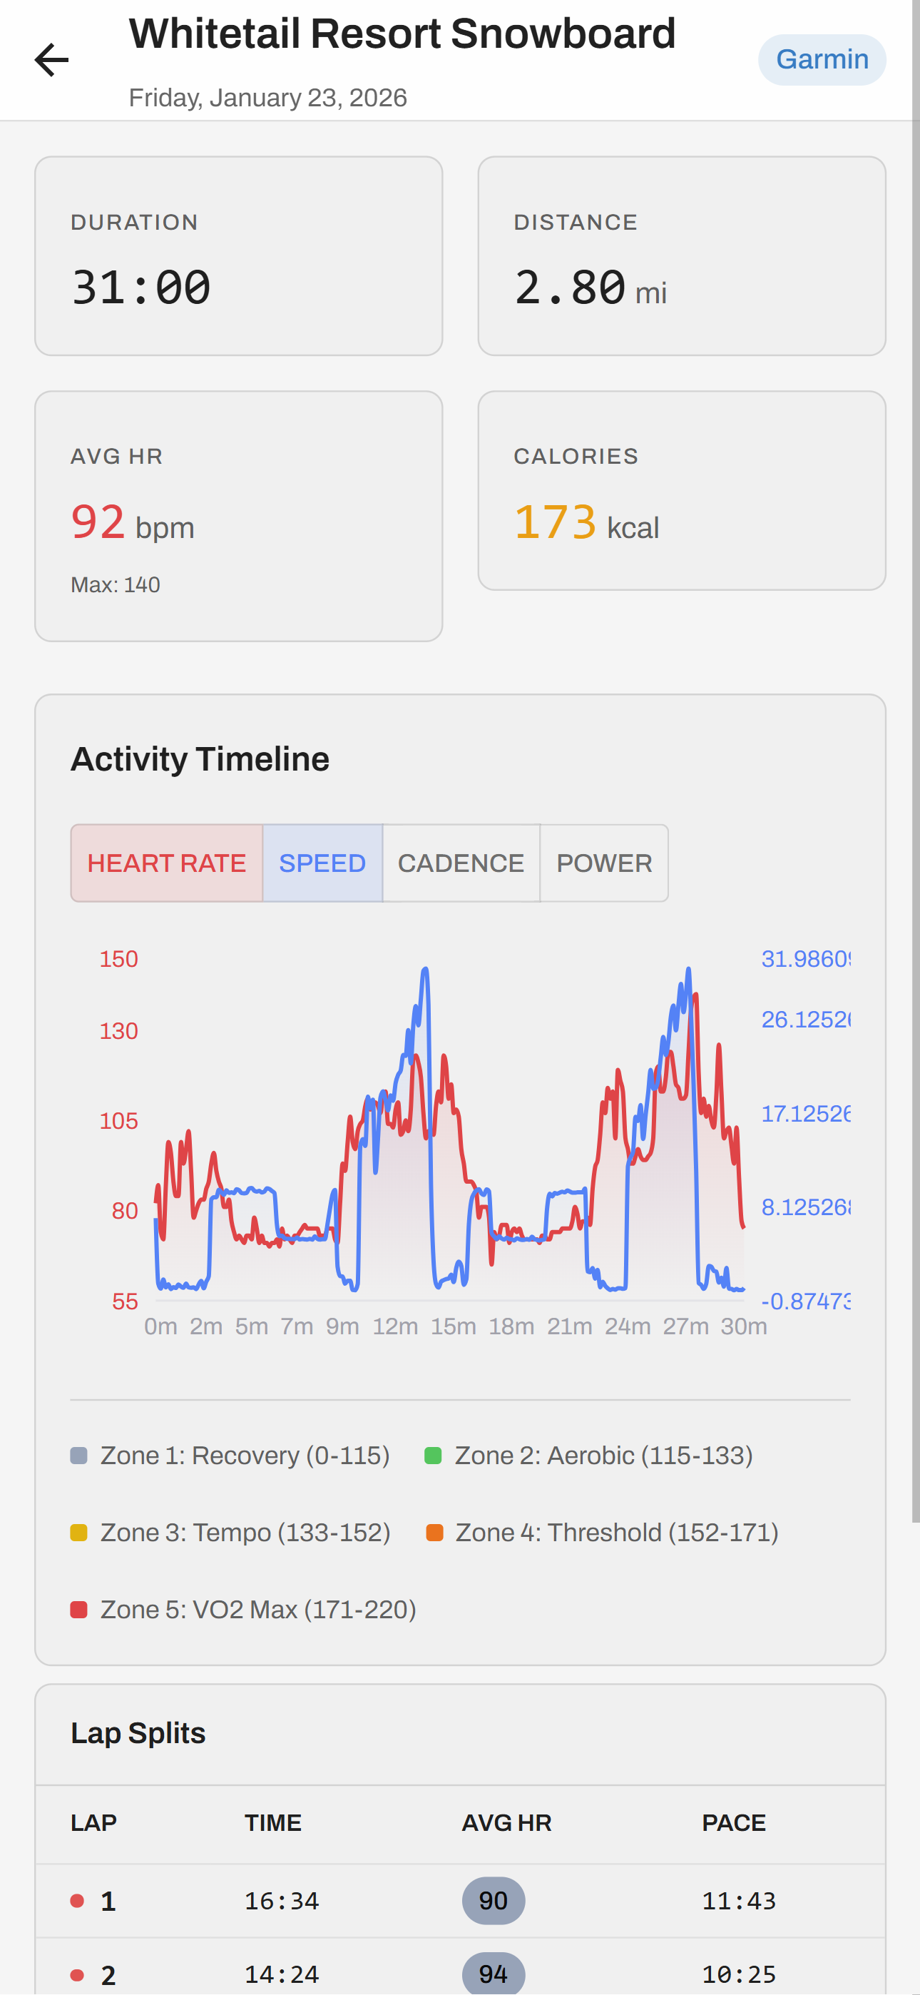
Task: Click the back arrow to return
Action: point(51,59)
